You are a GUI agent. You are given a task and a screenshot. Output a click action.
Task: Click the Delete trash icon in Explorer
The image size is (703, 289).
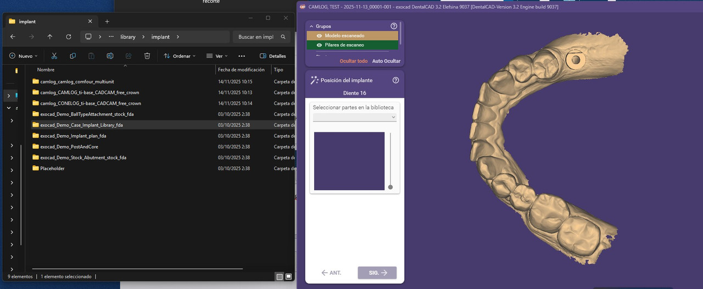[147, 56]
